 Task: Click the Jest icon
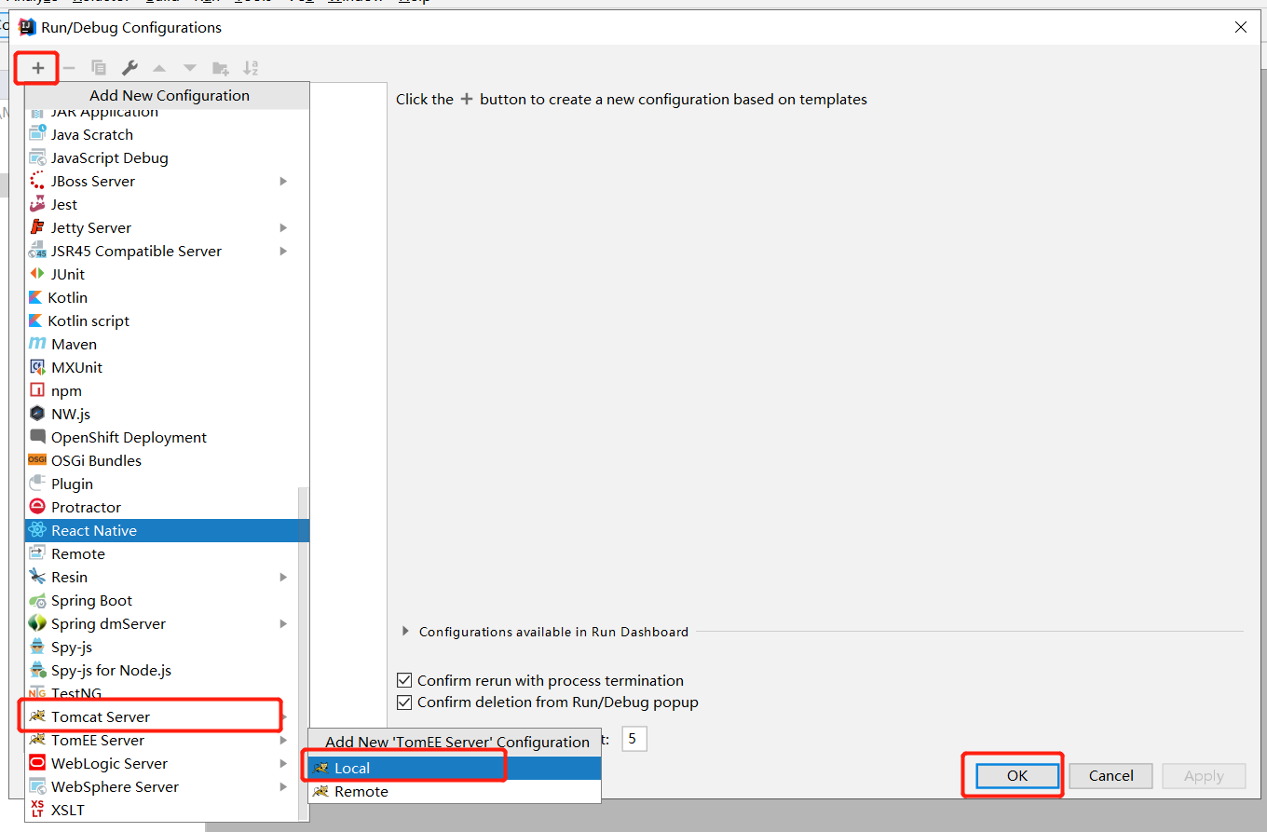37,204
